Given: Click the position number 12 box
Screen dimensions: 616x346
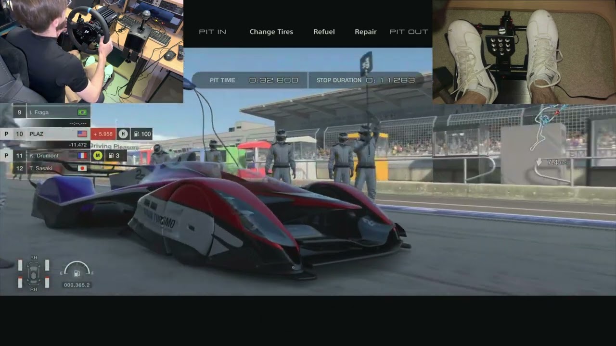Looking at the screenshot, I should (19, 168).
